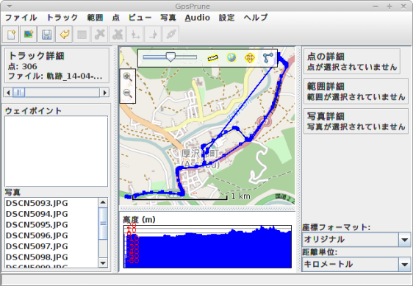Open the 座標フォーマット dropdown
413x286 pixels.
point(356,240)
